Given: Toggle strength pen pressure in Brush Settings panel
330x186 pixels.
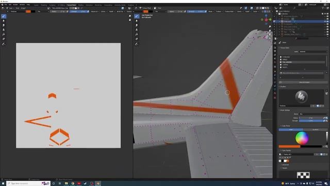Looking at the screenshot, I should (324, 120).
